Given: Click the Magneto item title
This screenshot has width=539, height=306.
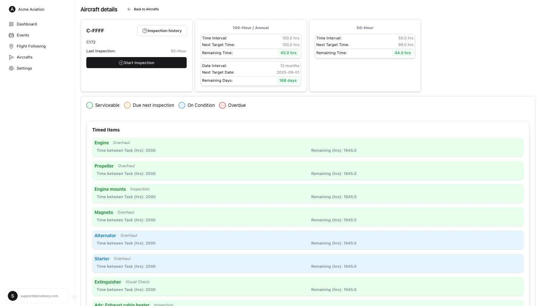Looking at the screenshot, I should click(104, 212).
